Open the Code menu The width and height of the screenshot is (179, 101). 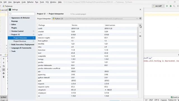click(x=23, y=2)
